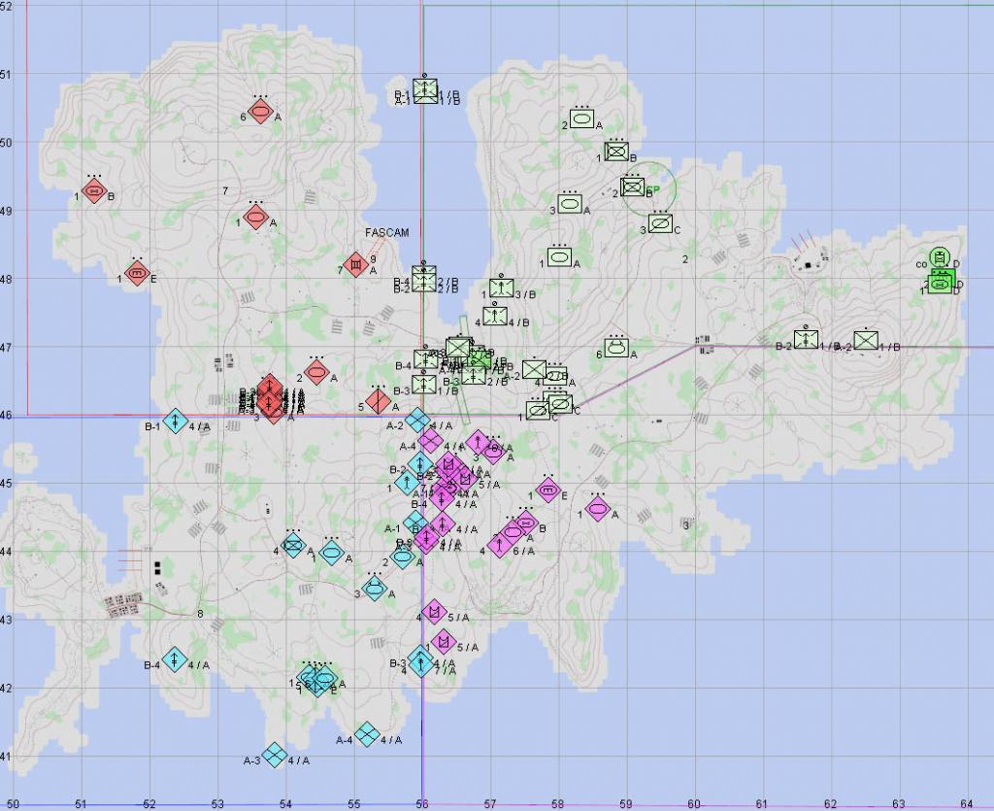Image resolution: width=994 pixels, height=811 pixels.
Task: Click the cyan A-3 4/A unit
Action: pos(275,755)
